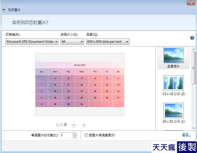Click the 1 / 1 頁 page indicator
Image resolution: width=197 pixels, height=153 pixels.
[62, 125]
